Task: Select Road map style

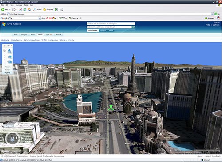Action: (8, 67)
